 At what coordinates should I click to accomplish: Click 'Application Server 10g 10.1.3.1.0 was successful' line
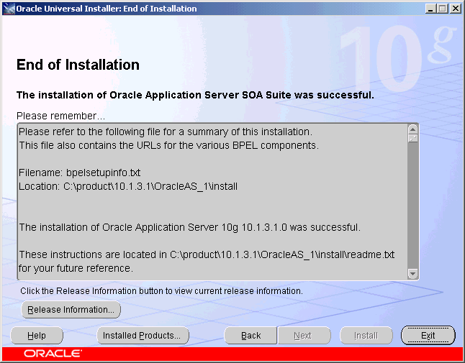click(190, 227)
